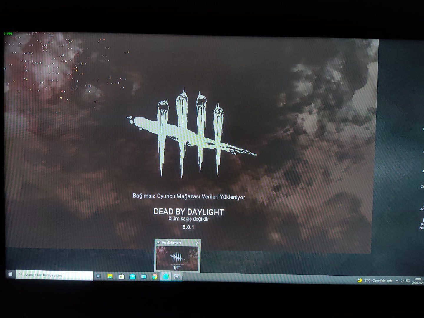Expand the hidden system tray icons
The width and height of the screenshot is (424, 318).
tap(397, 281)
